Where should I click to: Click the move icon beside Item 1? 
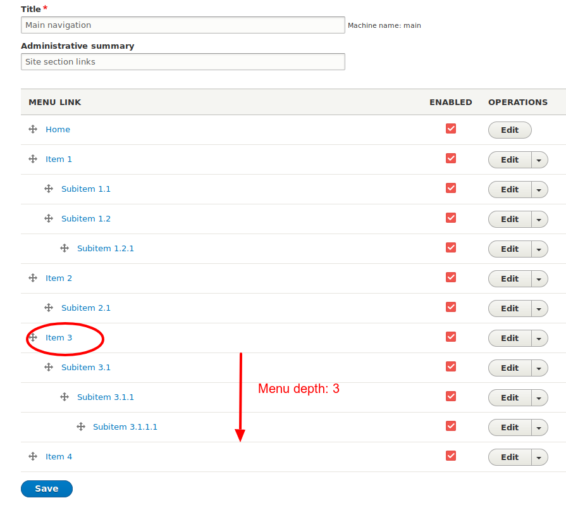(32, 159)
